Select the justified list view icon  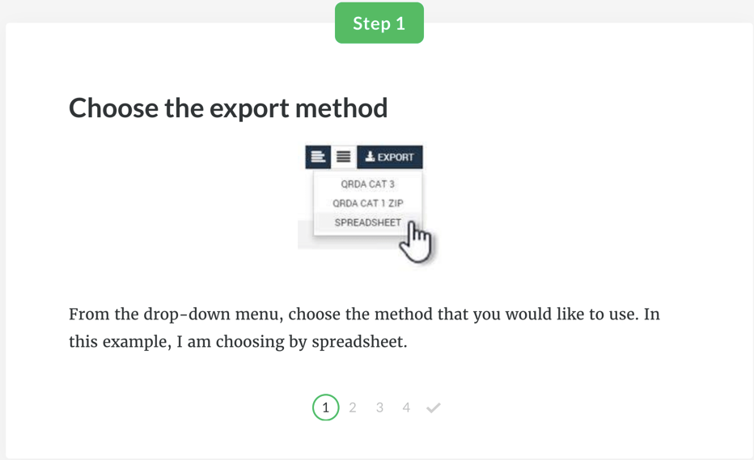click(x=344, y=157)
